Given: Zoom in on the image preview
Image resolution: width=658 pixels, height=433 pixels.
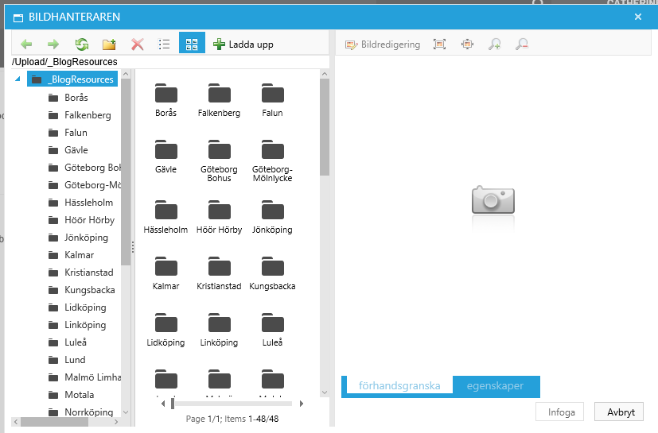Looking at the screenshot, I should pyautogui.click(x=494, y=44).
